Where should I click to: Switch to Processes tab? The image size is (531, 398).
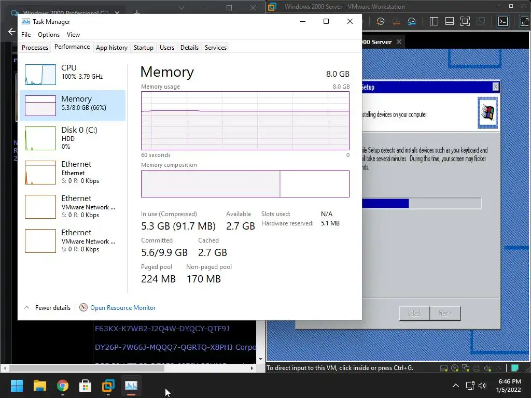coord(35,47)
